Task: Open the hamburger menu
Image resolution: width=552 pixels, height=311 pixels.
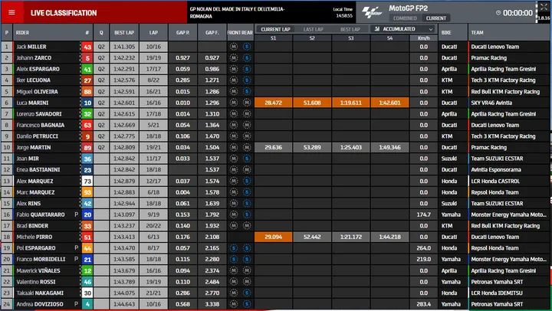Action: tap(11, 12)
